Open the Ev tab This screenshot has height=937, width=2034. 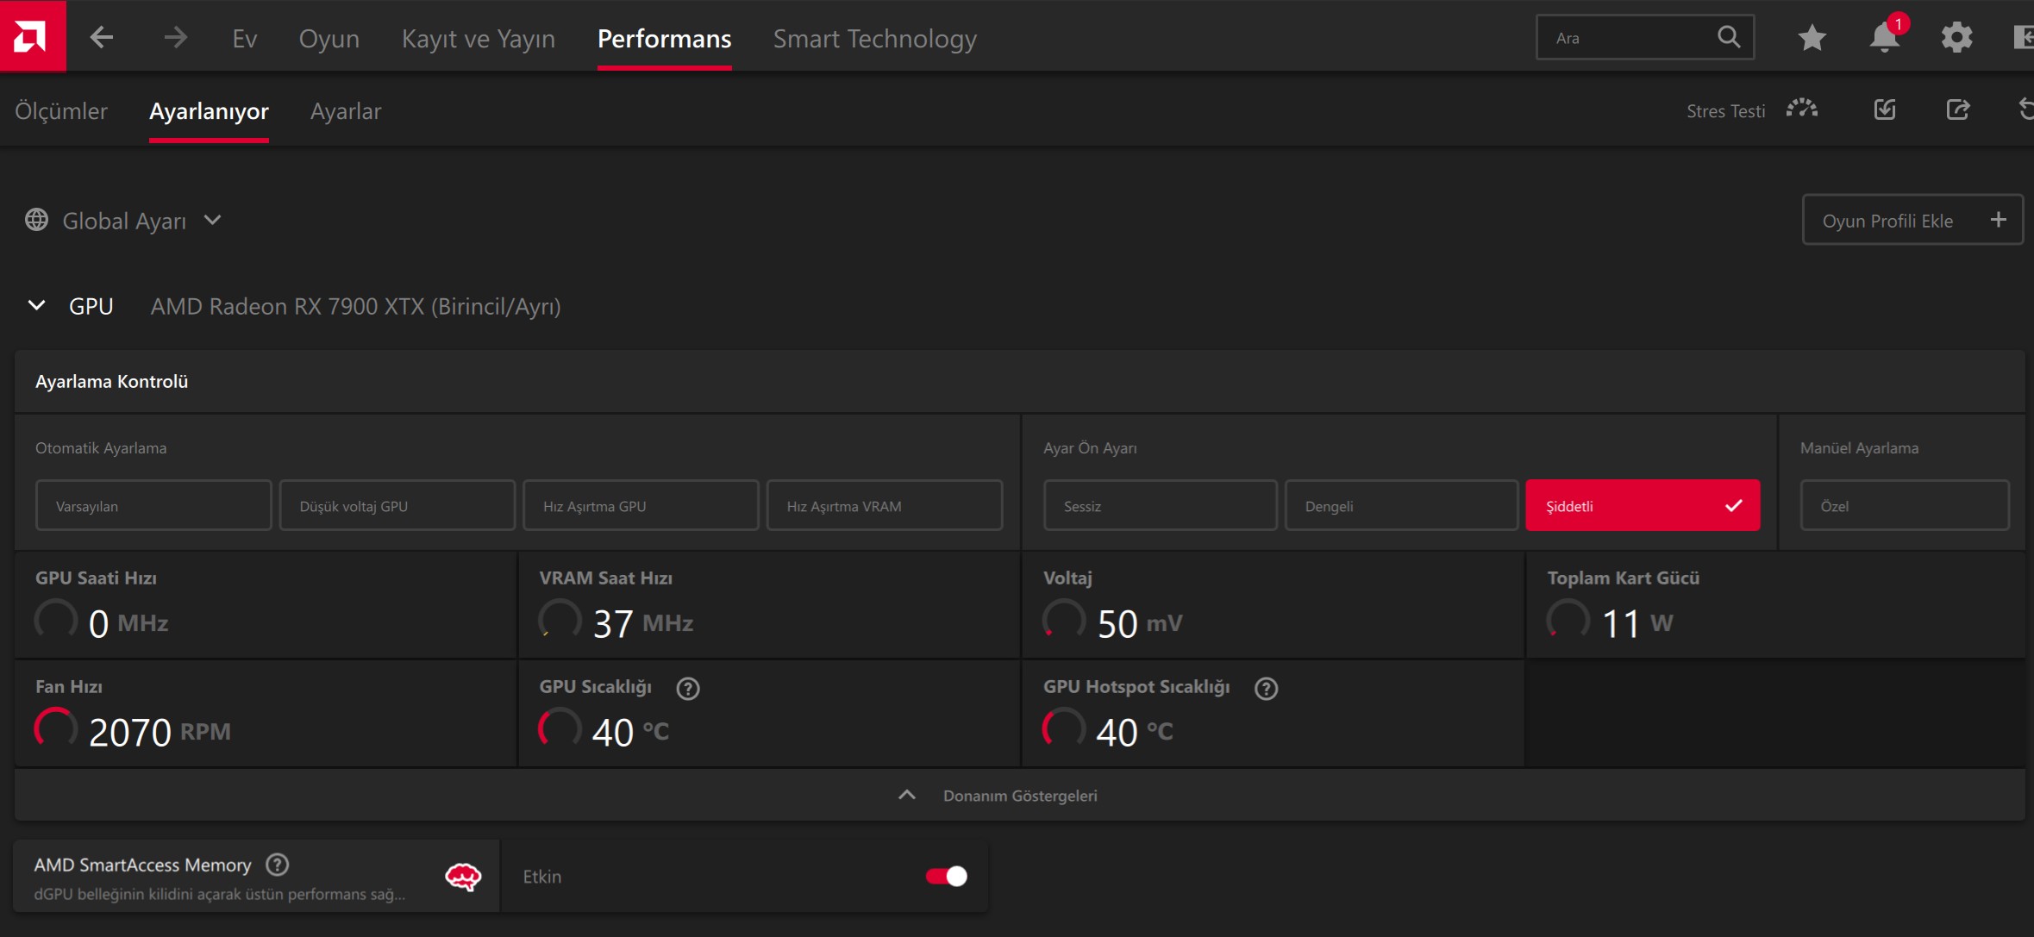point(245,38)
